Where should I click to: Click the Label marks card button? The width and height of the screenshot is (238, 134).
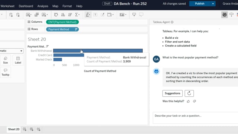[18, 60]
